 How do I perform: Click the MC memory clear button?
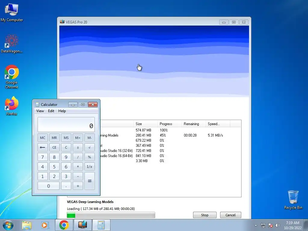pyautogui.click(x=43, y=138)
